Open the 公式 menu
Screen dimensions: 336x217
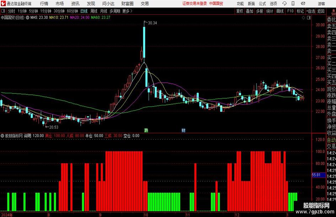point(262,4)
